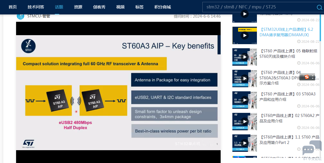
Task: Play the 1.1 ST60 产品 thumbnail
Action: 245,143
